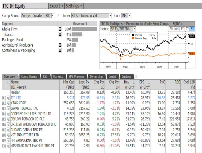The height and width of the screenshot is (153, 202).
Task: Open the ITC LTD security link
Action: (x=16, y=98)
